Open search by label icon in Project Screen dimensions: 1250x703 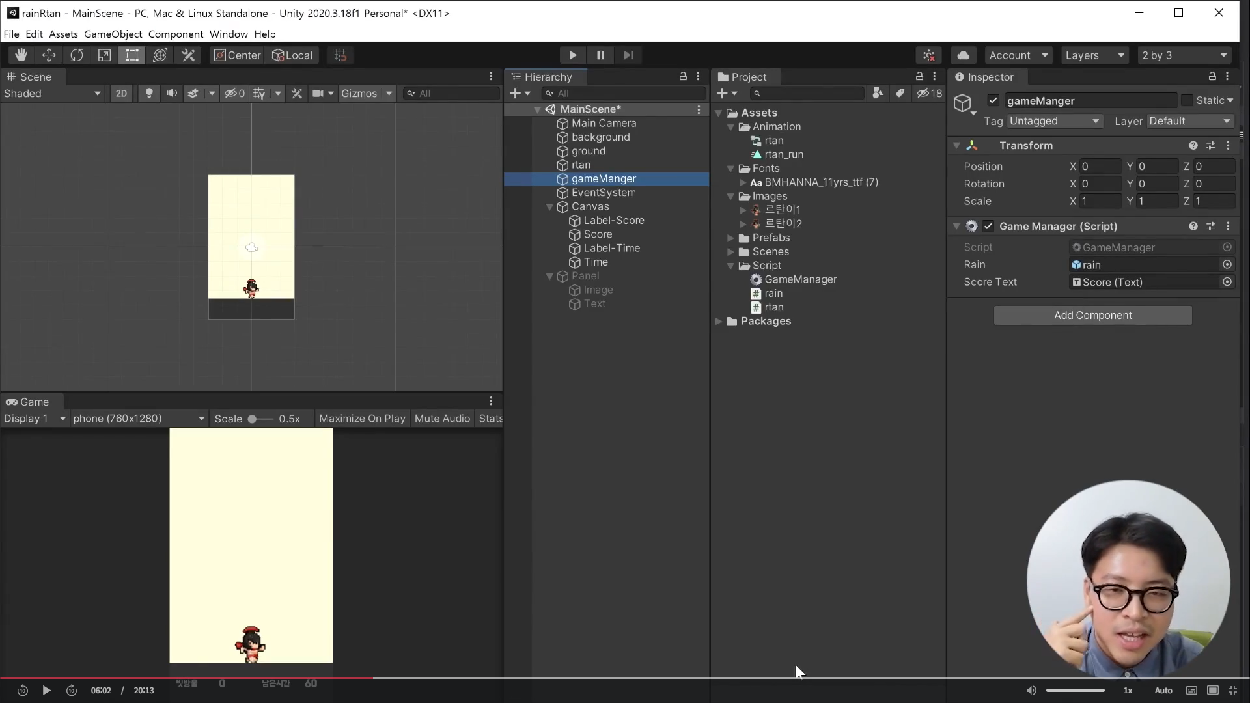click(900, 93)
